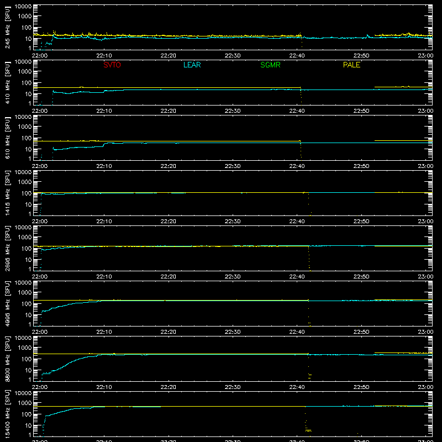Image resolution: width=442 pixels, height=442 pixels.
Task: Select the 8800 MHz [SFU] axis title
Action: click(8, 359)
